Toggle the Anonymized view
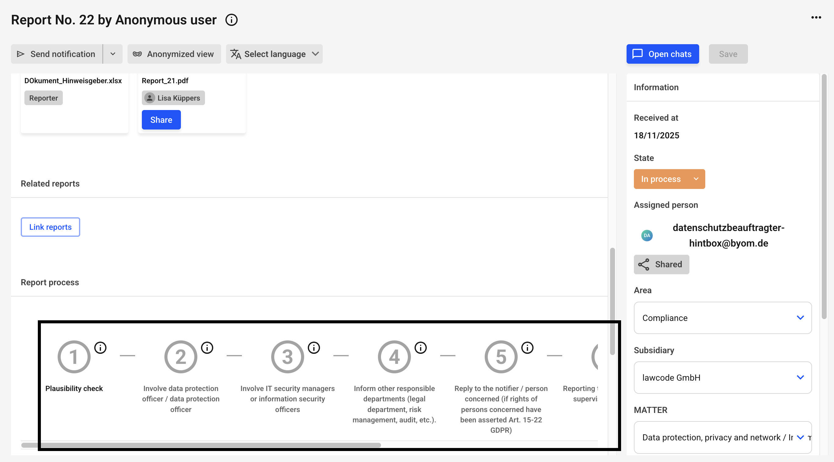 [174, 54]
